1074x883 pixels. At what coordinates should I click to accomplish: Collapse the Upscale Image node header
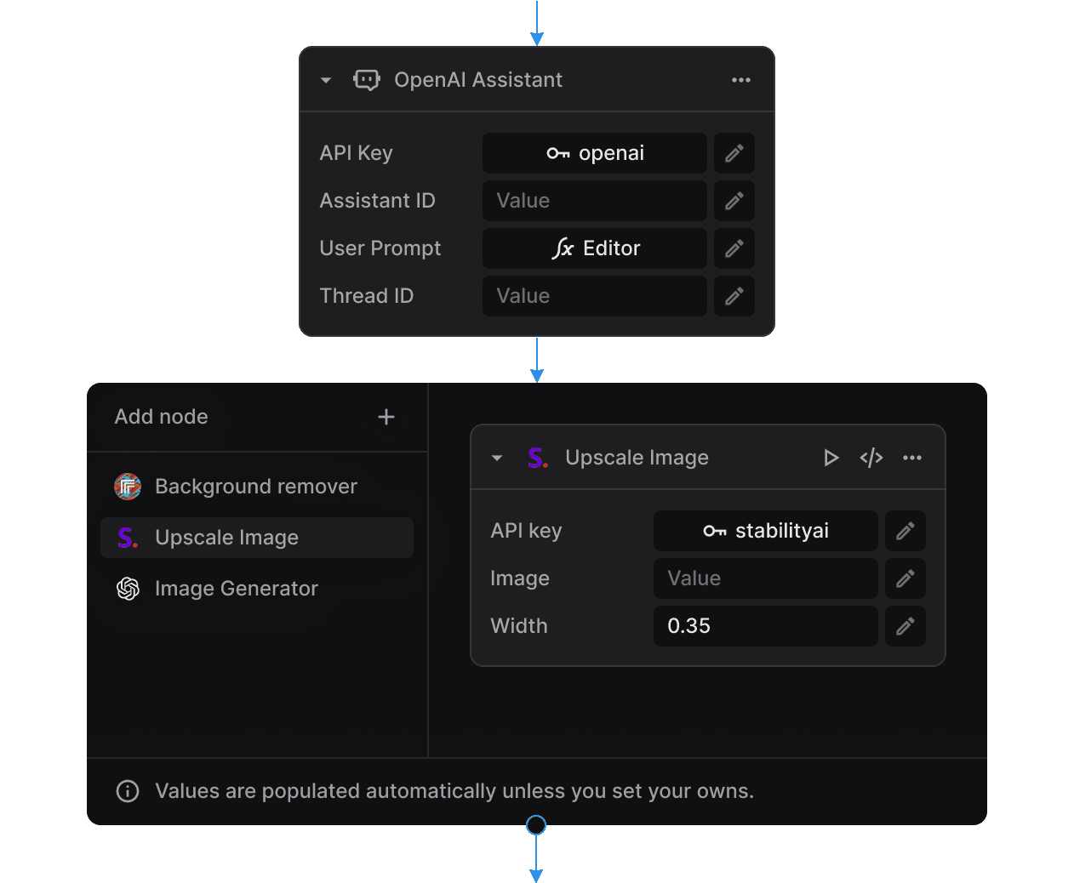click(497, 457)
